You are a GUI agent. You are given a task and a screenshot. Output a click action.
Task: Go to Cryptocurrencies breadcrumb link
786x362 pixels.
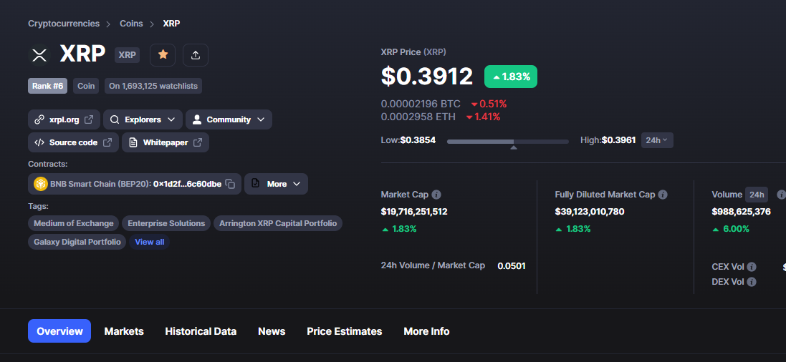click(64, 24)
